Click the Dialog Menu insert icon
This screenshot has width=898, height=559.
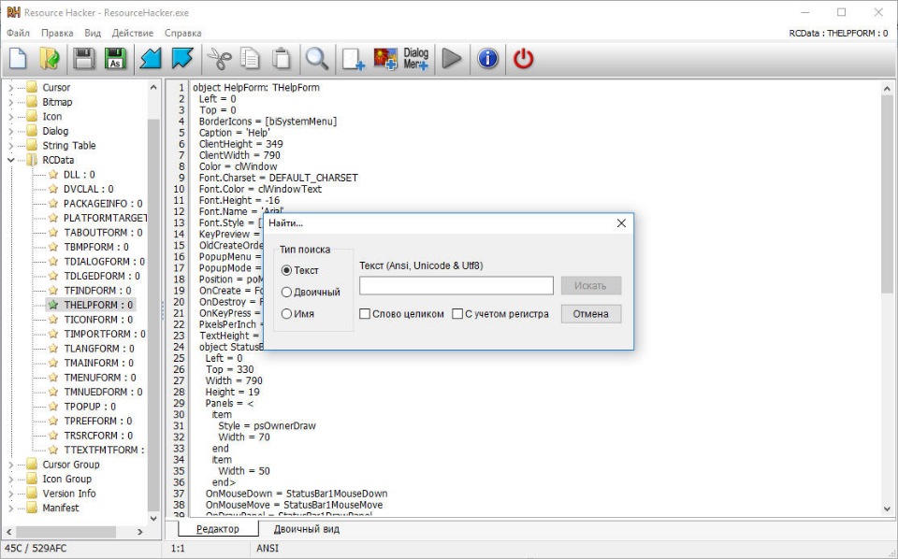(415, 58)
